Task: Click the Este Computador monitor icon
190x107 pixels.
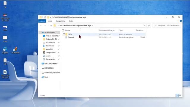Action: [x=43, y=64]
